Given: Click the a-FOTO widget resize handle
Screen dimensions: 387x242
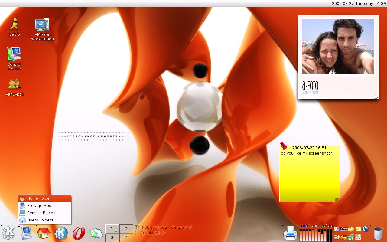Looking at the screenshot, I should point(376,97).
